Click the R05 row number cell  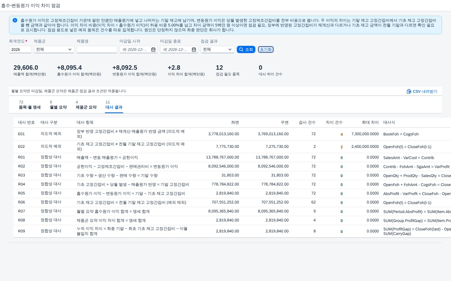(x=21, y=193)
